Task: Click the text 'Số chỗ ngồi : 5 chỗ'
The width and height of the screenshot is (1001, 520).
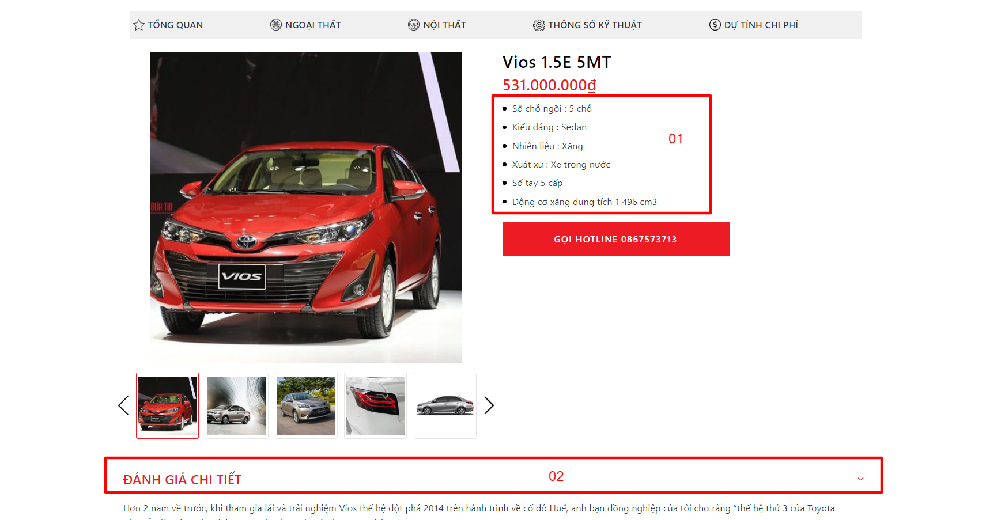Action: [x=552, y=109]
